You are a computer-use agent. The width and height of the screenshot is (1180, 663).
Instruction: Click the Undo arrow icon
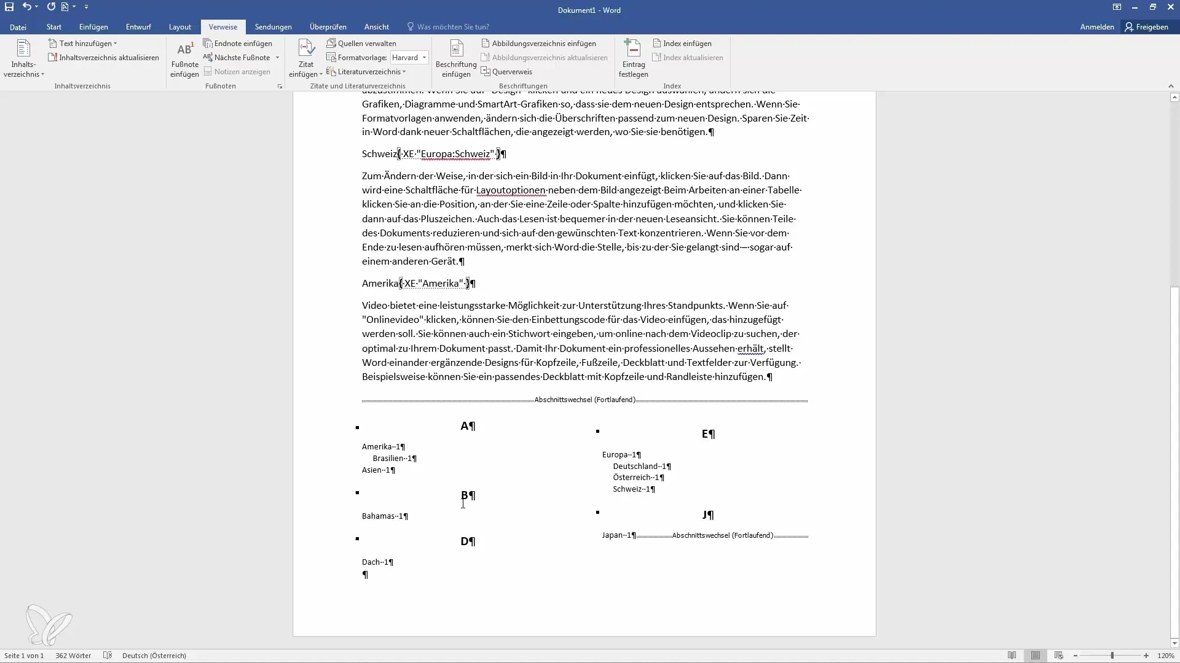(x=26, y=7)
